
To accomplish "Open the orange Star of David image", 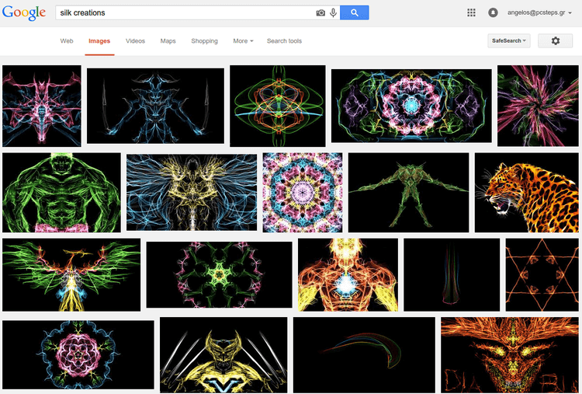I will pyautogui.click(x=542, y=274).
